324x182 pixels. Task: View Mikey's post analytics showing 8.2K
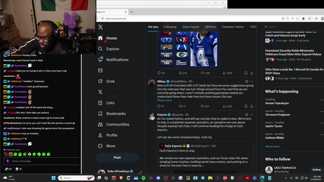(x=227, y=106)
